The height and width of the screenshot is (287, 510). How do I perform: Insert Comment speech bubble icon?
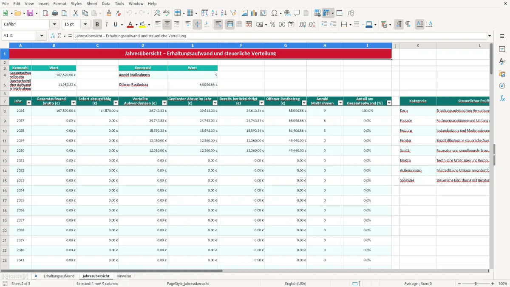(297, 13)
